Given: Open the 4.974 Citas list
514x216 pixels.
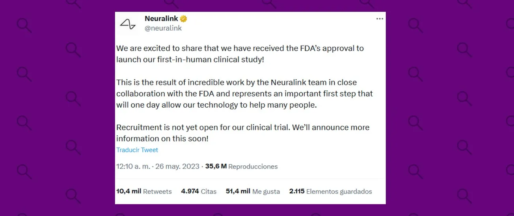Looking at the screenshot, I should click(x=199, y=191).
